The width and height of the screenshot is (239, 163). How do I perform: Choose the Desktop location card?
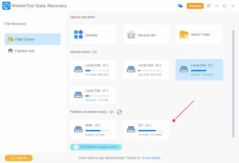click(93, 35)
